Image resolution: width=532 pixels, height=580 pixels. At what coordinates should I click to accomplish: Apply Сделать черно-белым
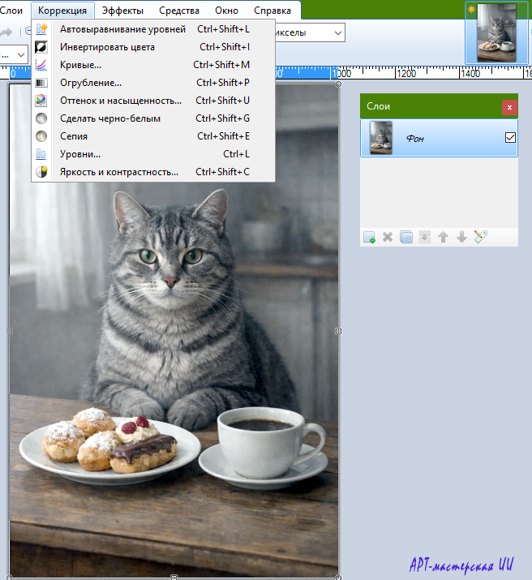153,118
